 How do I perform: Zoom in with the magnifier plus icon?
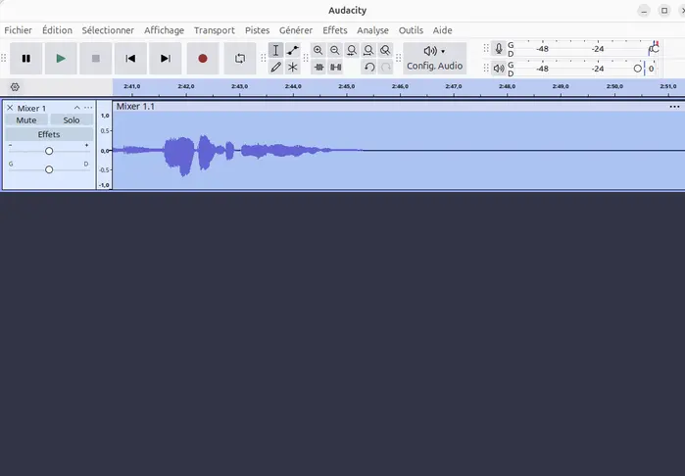318,50
